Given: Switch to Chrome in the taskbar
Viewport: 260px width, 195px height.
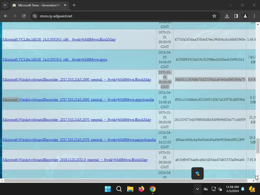Looking at the screenshot, I should pyautogui.click(x=153, y=189).
